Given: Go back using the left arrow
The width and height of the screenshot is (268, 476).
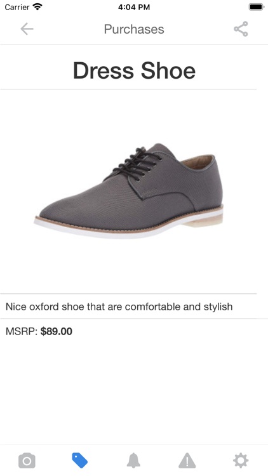Looking at the screenshot, I should tap(27, 29).
